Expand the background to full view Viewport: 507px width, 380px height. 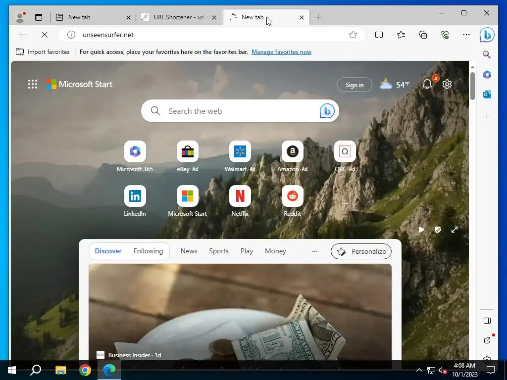click(455, 230)
